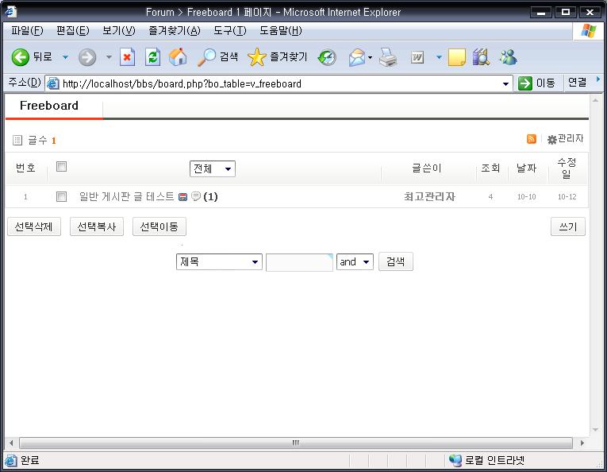
Task: Expand the 전체 category dropdown
Action: click(213, 168)
